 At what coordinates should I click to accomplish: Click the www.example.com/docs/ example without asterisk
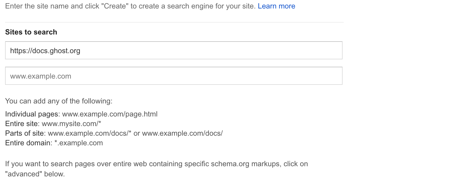(x=182, y=133)
